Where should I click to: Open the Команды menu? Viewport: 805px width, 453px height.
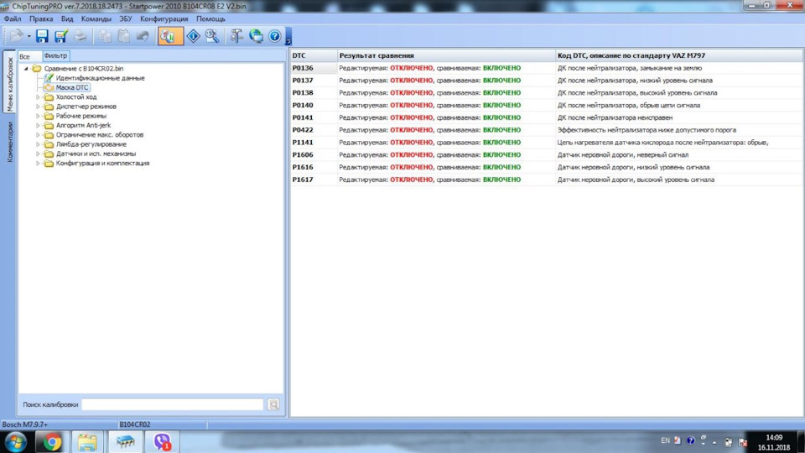pos(96,18)
